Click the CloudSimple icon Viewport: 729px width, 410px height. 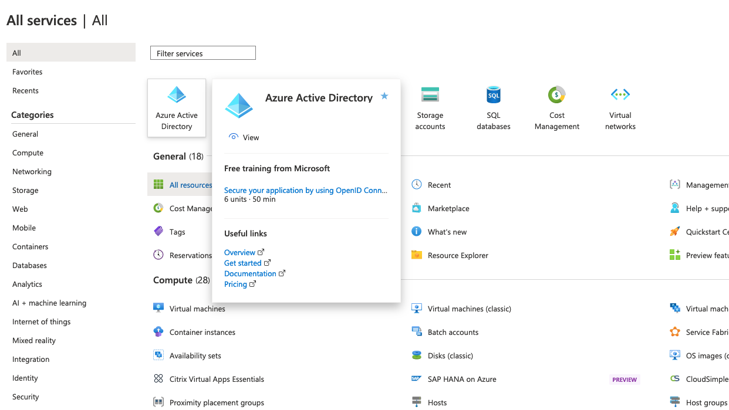tap(675, 378)
